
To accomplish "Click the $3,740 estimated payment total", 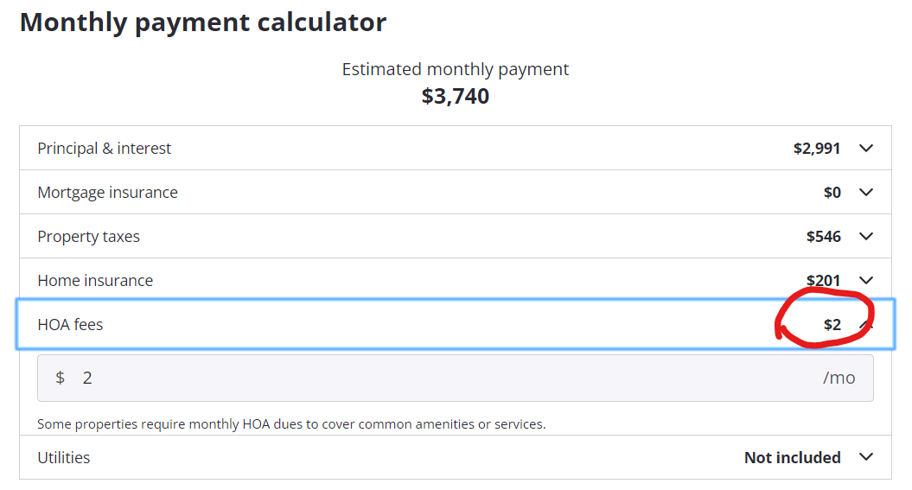I will (456, 97).
